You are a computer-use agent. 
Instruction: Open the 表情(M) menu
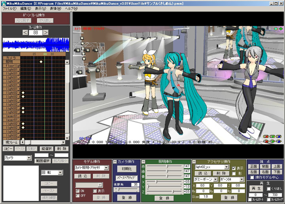pyautogui.click(x=55, y=9)
